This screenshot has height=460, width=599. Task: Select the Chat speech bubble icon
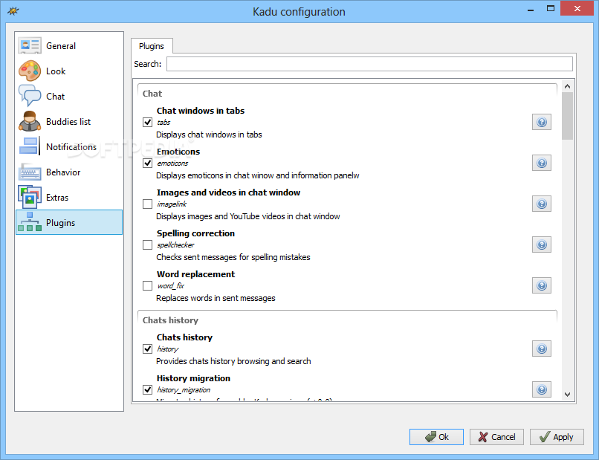click(30, 96)
